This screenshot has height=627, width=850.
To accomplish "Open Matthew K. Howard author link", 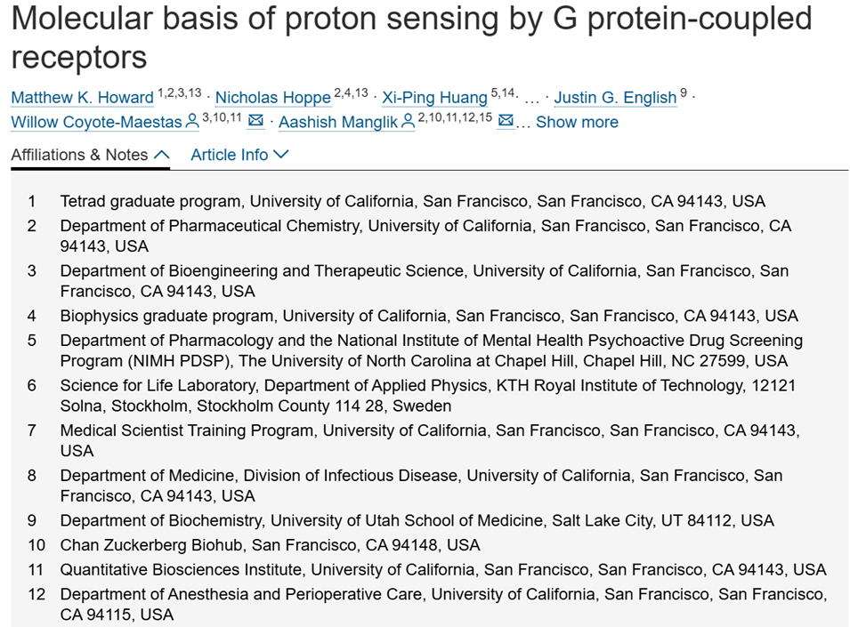I will 83,98.
